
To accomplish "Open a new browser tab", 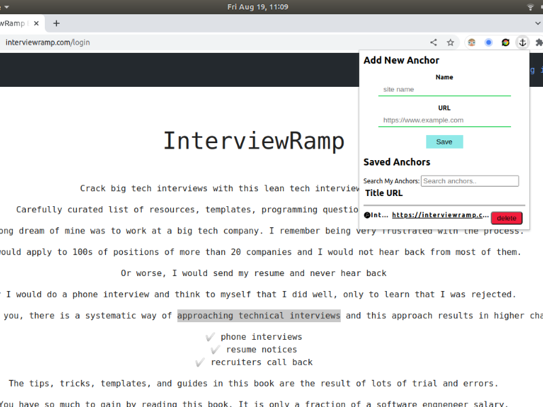I will [x=56, y=23].
